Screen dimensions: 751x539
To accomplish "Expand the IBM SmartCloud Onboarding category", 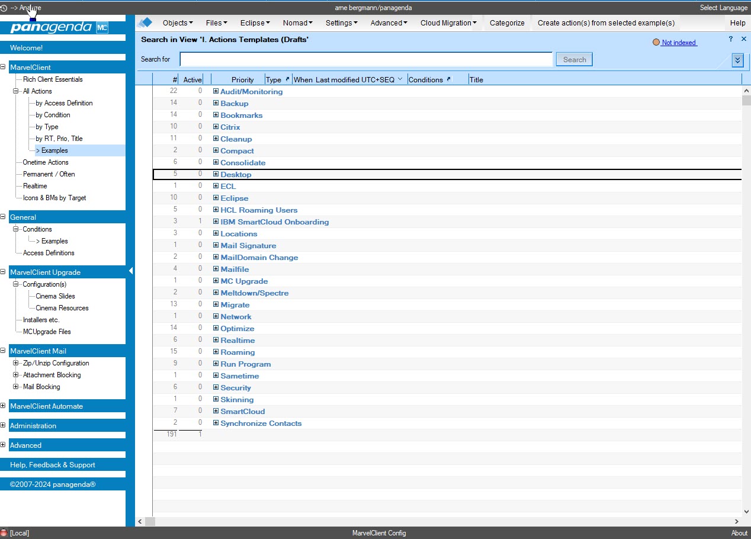I will (x=216, y=222).
